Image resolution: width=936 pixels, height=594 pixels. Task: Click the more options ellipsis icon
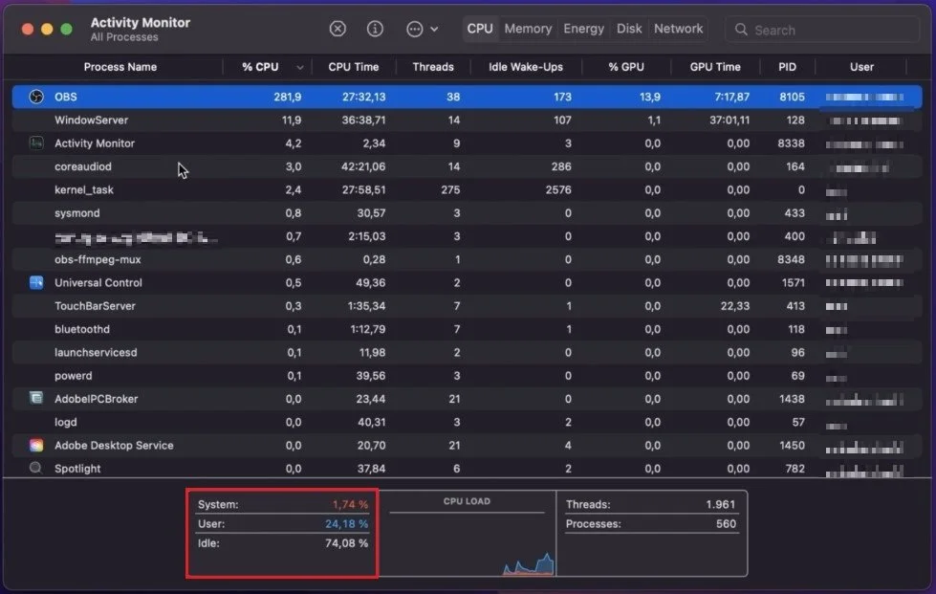pyautogui.click(x=414, y=29)
